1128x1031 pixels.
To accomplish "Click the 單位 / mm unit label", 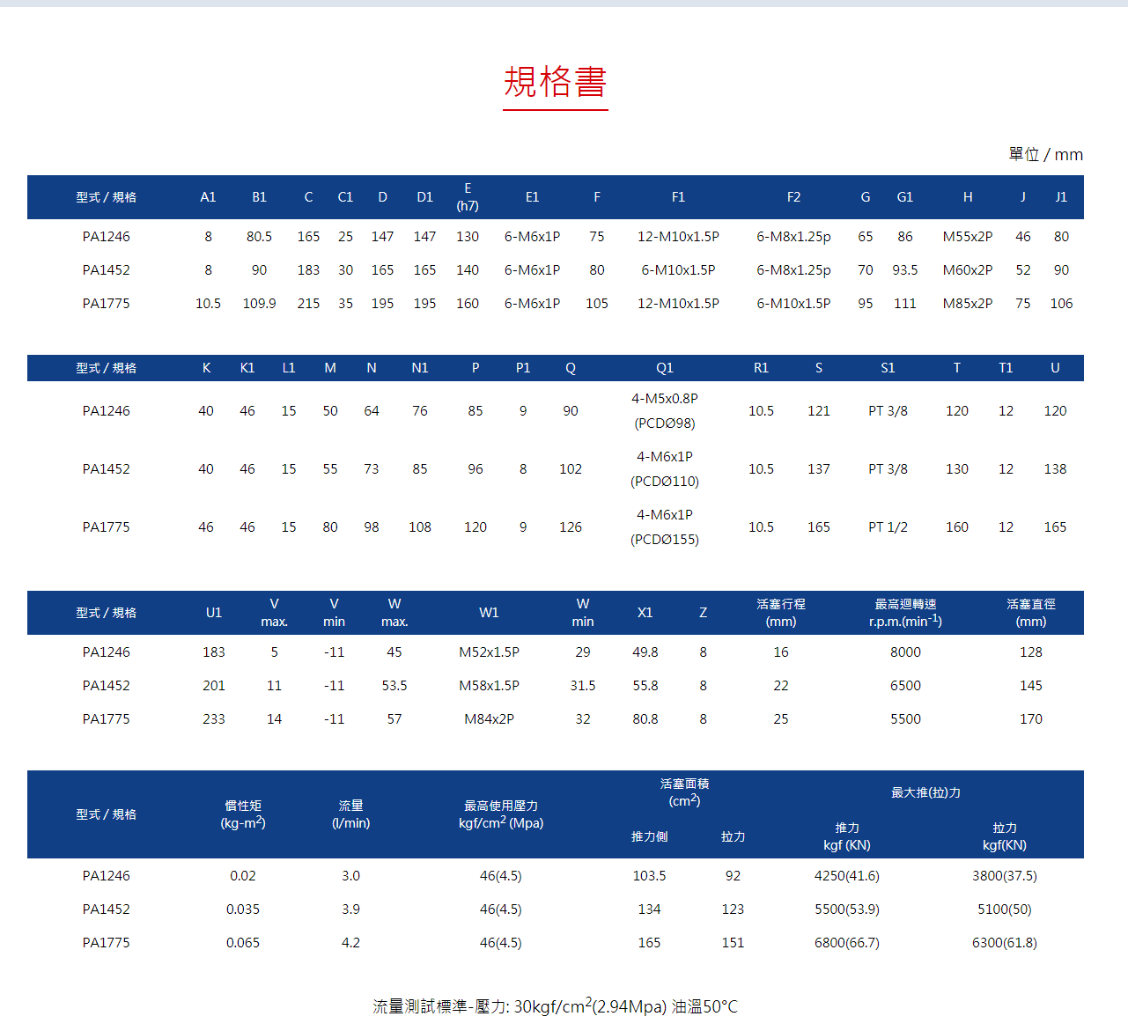I will [x=1045, y=155].
